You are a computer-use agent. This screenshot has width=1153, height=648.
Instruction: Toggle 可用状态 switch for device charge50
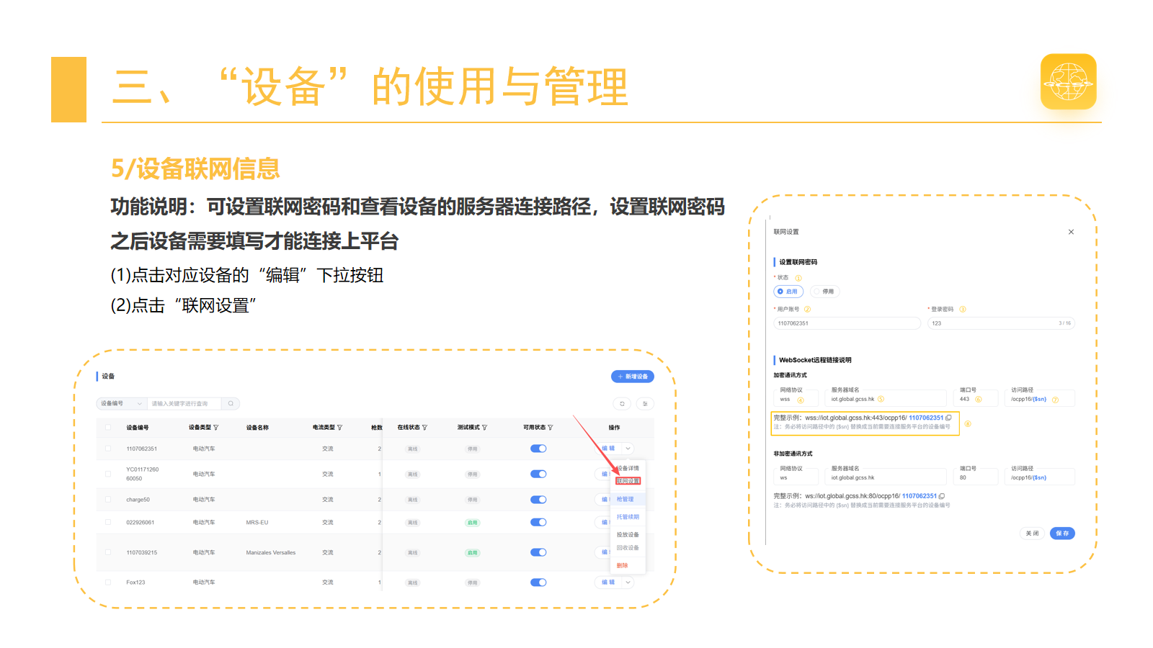pyautogui.click(x=538, y=500)
